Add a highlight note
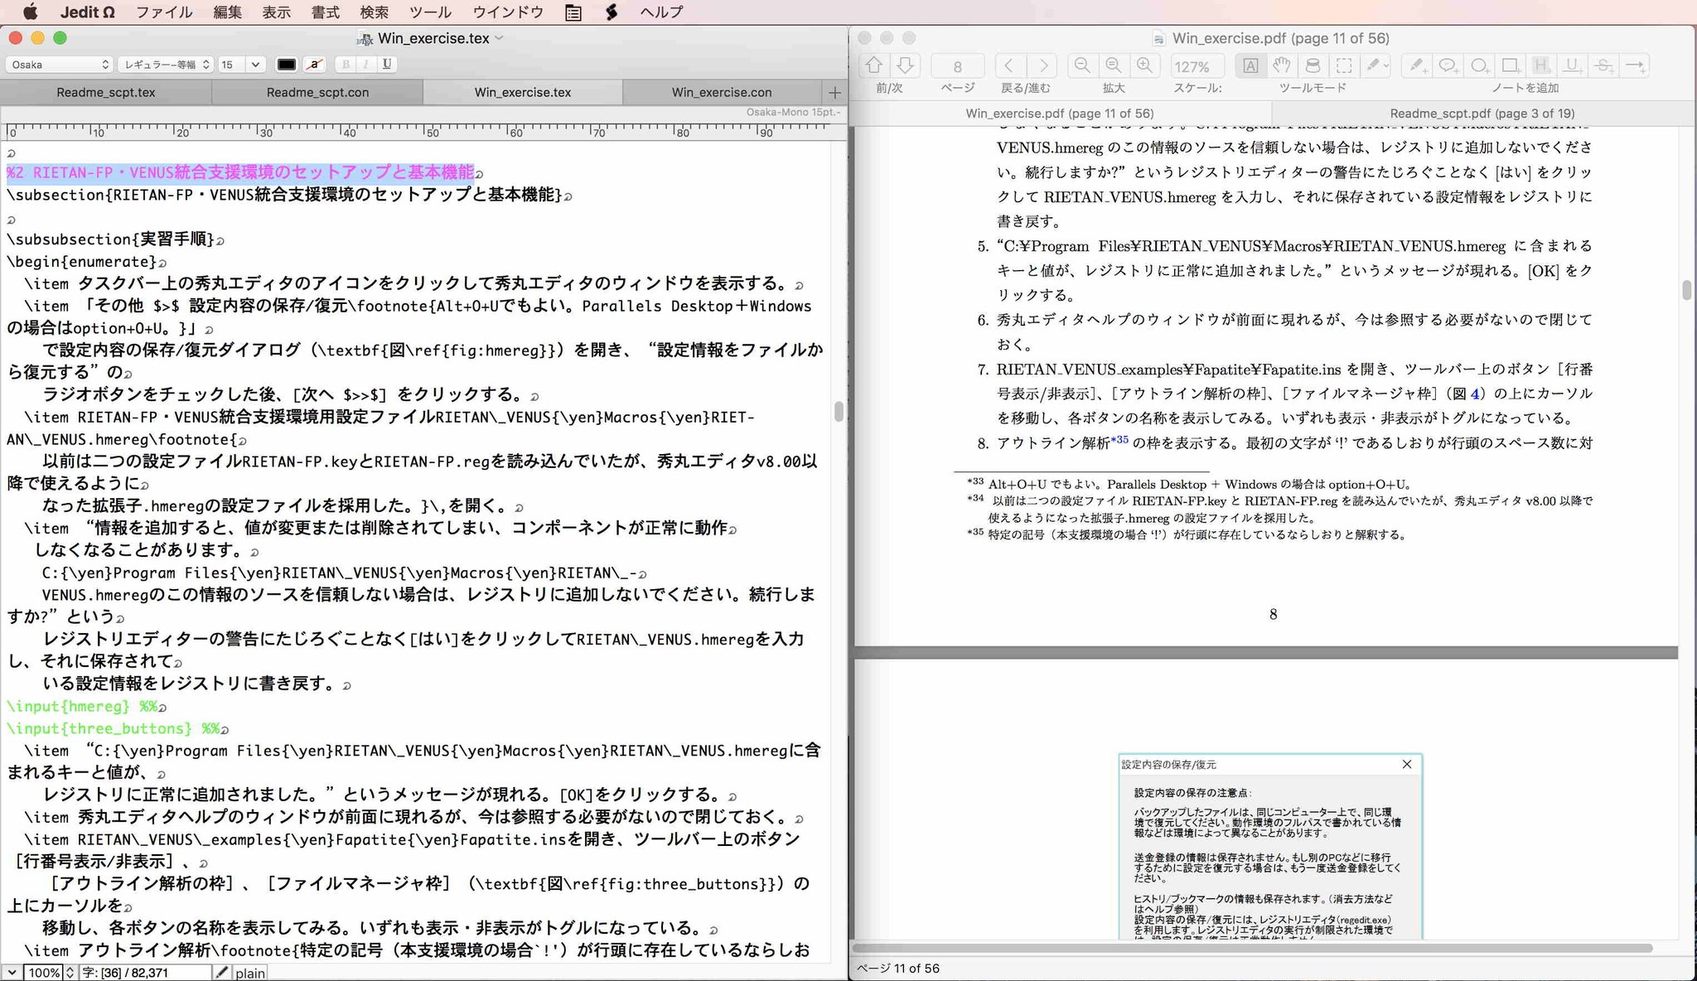This screenshot has width=1697, height=981. pos(1541,65)
